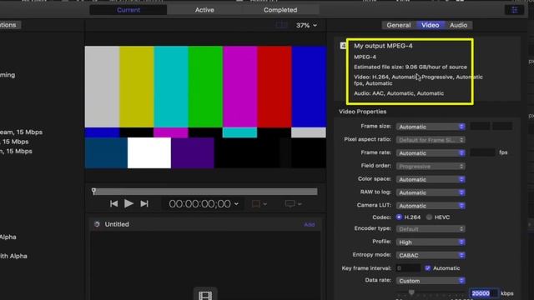Click the Field order Progressive dropdown
Viewport: 534px width, 300px height.
[431, 167]
